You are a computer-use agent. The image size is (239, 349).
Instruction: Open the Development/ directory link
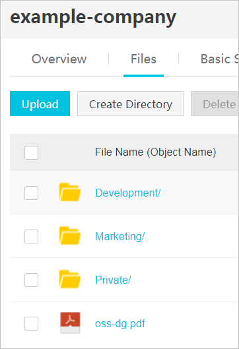click(128, 193)
